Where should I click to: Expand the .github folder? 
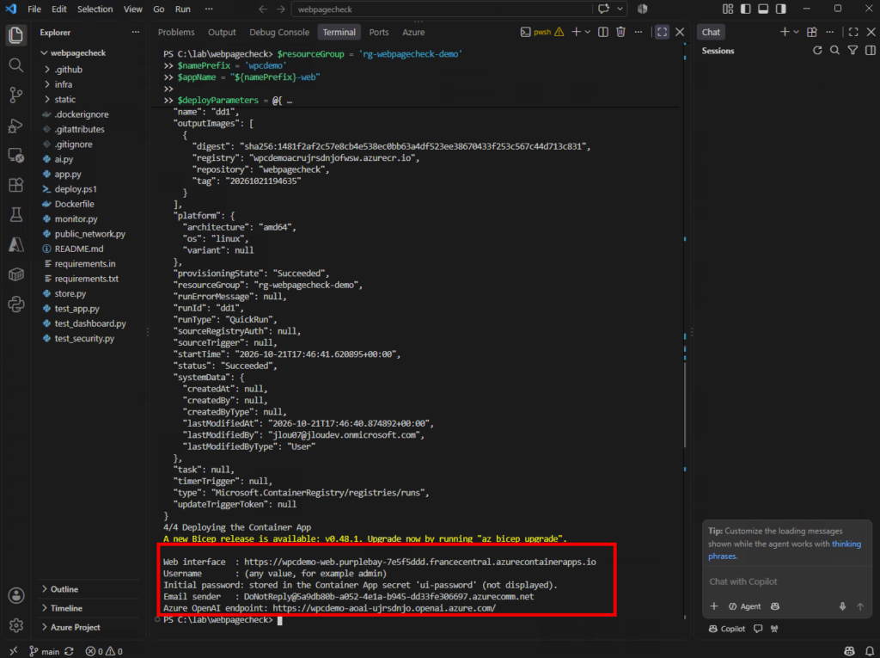[x=89, y=69]
